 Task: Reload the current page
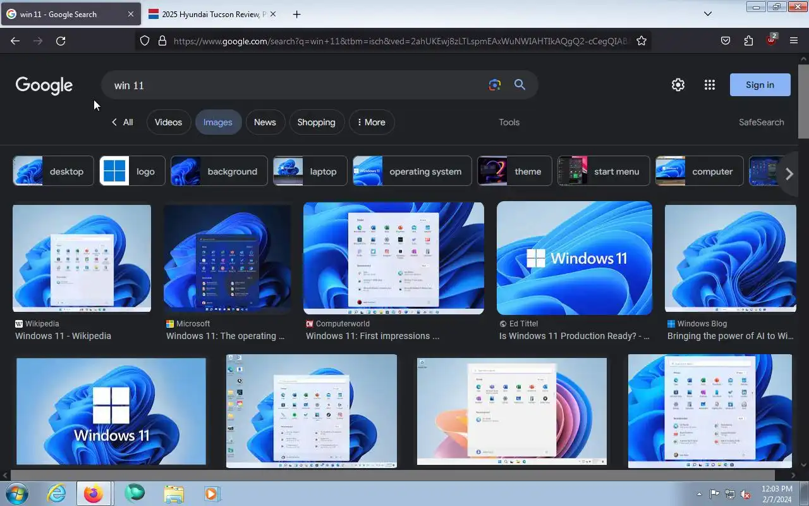pos(61,40)
